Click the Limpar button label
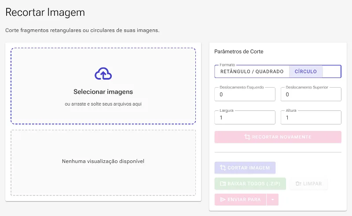This screenshot has height=216, width=352. coord(312,184)
